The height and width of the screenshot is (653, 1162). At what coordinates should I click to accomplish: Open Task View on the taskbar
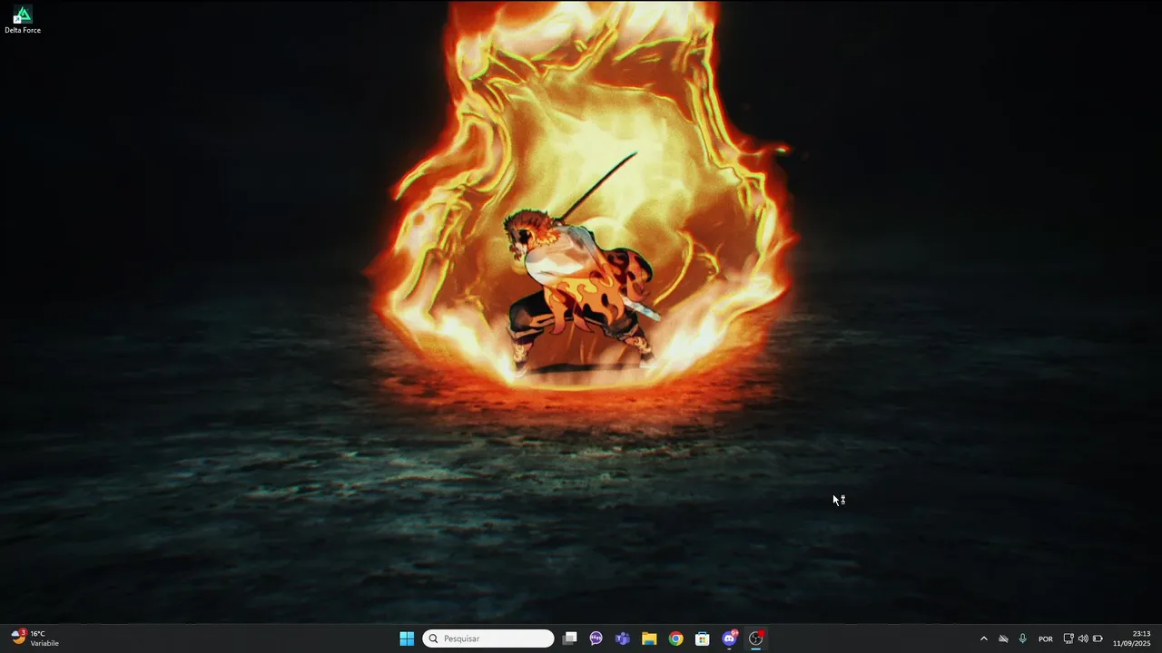pos(569,638)
